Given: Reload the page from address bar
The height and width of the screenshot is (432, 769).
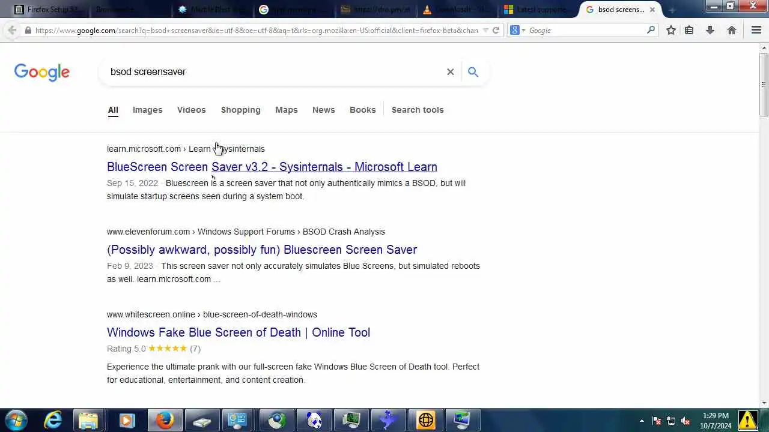Looking at the screenshot, I should click(x=496, y=30).
